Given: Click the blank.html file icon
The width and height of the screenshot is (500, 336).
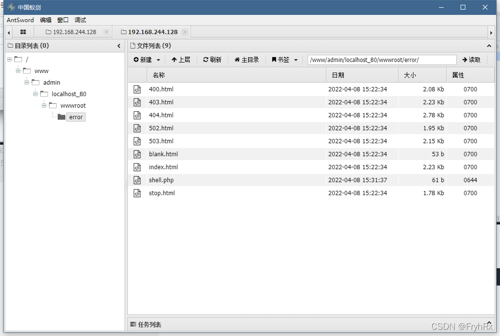Looking at the screenshot, I should click(137, 154).
